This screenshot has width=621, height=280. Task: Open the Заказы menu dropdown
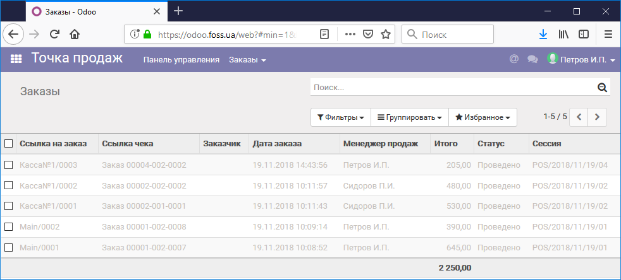tap(247, 60)
